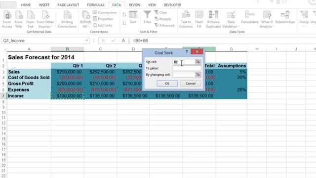The height and width of the screenshot is (178, 316).
Task: Reapply the filter
Action: (x=163, y=19)
